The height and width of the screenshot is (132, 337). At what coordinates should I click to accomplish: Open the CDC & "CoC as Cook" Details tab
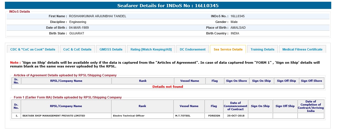point(33,49)
